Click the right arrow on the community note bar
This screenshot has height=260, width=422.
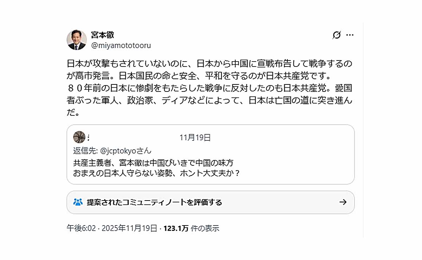coord(343,202)
